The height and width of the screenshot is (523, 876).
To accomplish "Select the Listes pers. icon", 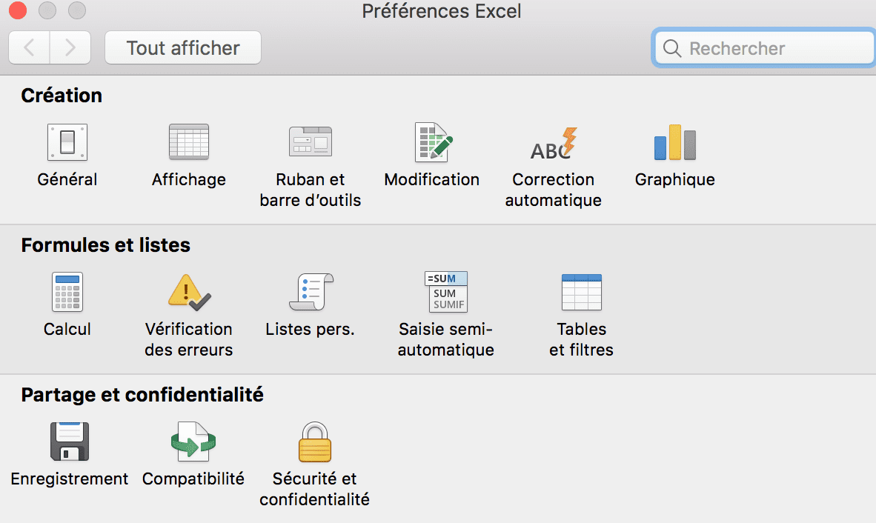I will tap(311, 292).
